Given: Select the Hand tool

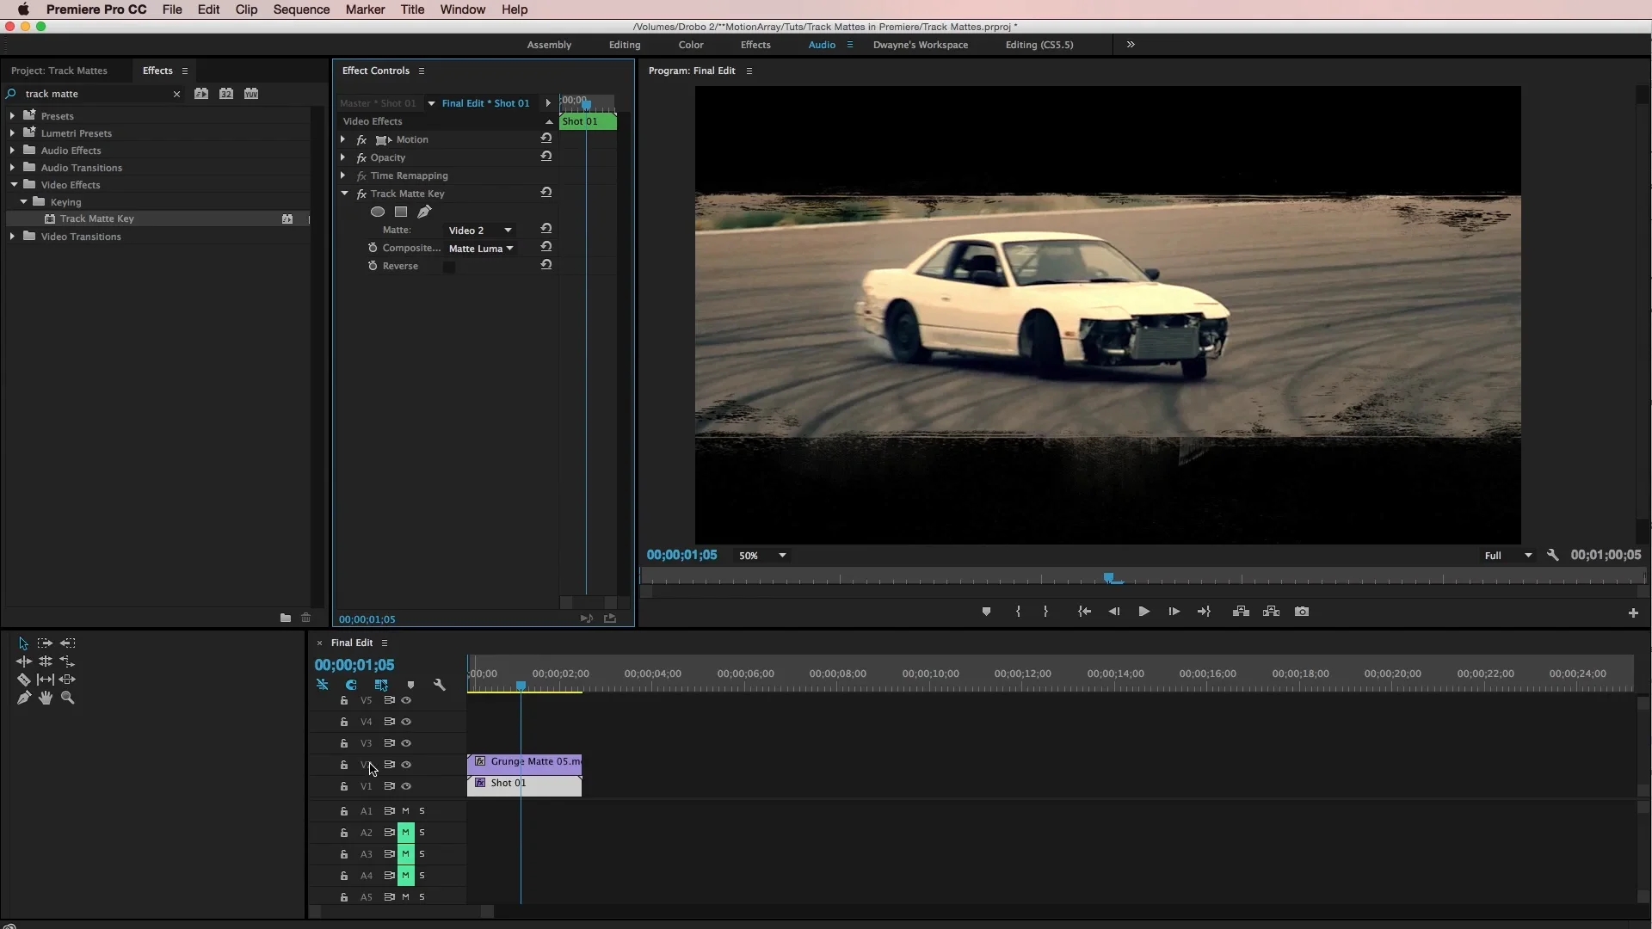Looking at the screenshot, I should click(x=45, y=698).
